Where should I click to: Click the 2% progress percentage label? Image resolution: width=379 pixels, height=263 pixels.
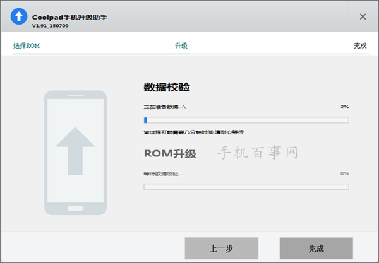tap(344, 107)
